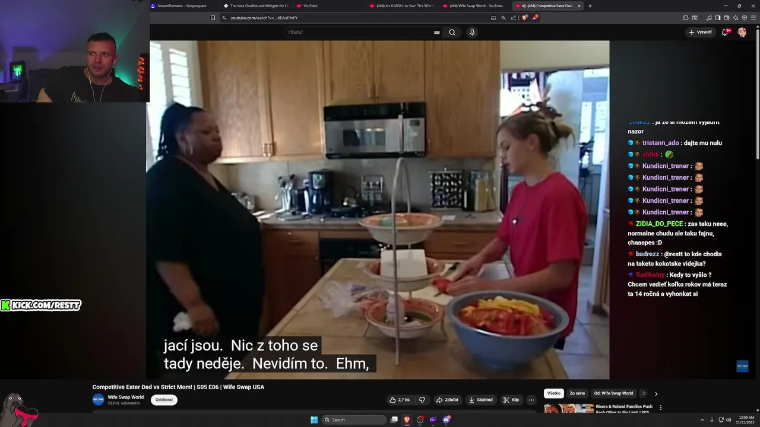This screenshot has width=760, height=427.
Task: Subscribe with the Odoberať button
Action: 164,400
